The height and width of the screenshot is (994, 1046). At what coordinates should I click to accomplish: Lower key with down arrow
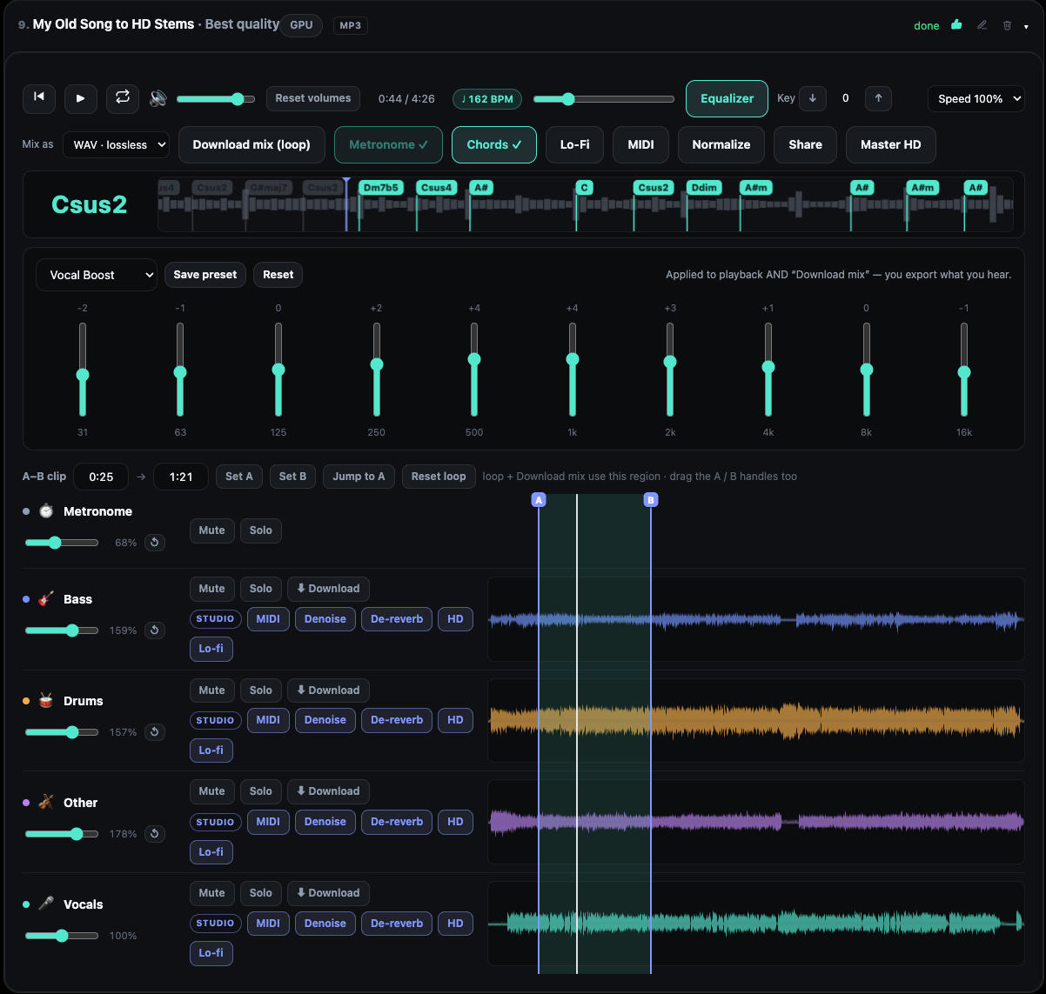pyautogui.click(x=813, y=98)
